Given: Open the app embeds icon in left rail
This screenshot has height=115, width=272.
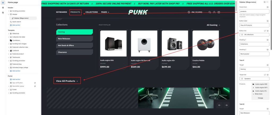Looking at the screenshot, I should click(3, 13).
